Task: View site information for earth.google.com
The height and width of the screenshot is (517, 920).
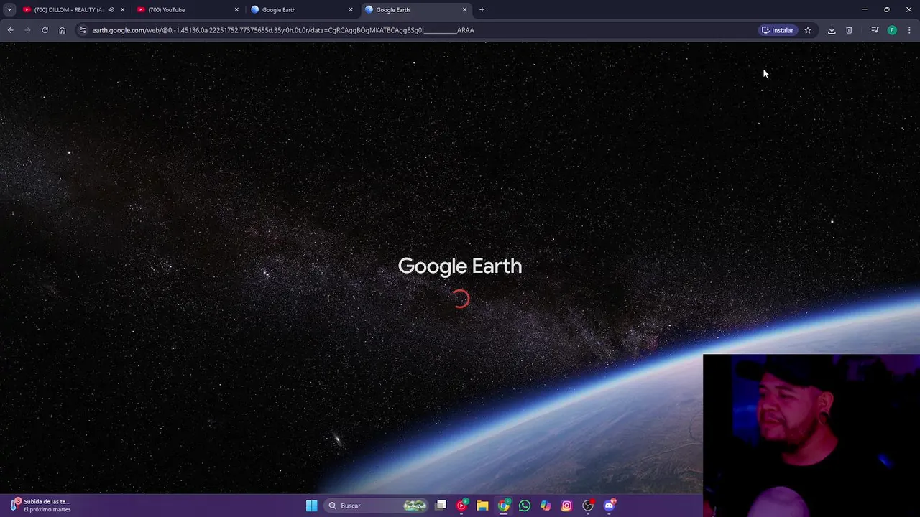Action: pyautogui.click(x=83, y=30)
